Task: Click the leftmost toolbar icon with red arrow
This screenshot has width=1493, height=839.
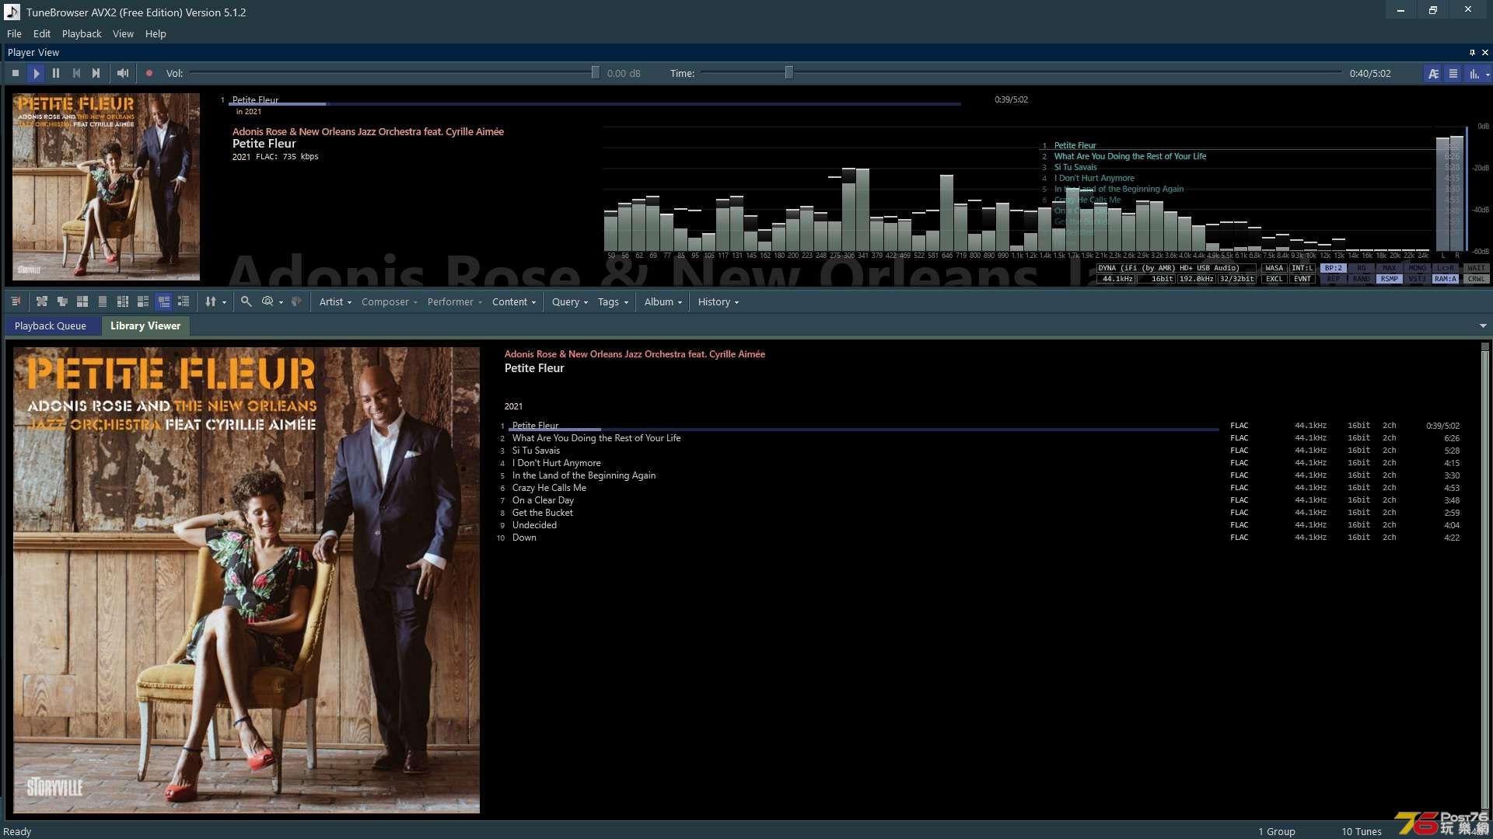Action: point(16,301)
